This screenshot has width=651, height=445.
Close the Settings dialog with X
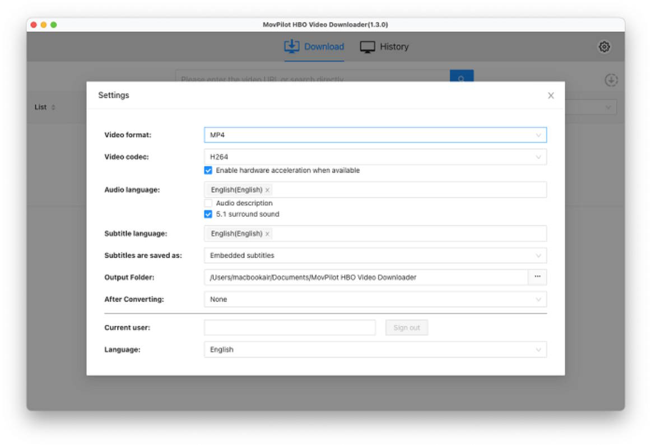(x=551, y=96)
